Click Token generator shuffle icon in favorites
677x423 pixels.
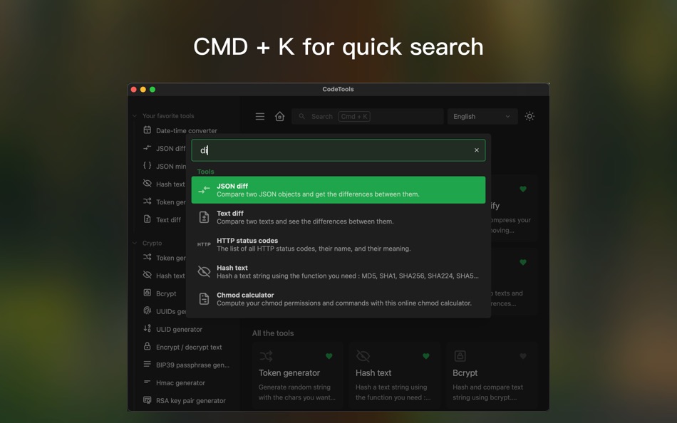pyautogui.click(x=148, y=202)
